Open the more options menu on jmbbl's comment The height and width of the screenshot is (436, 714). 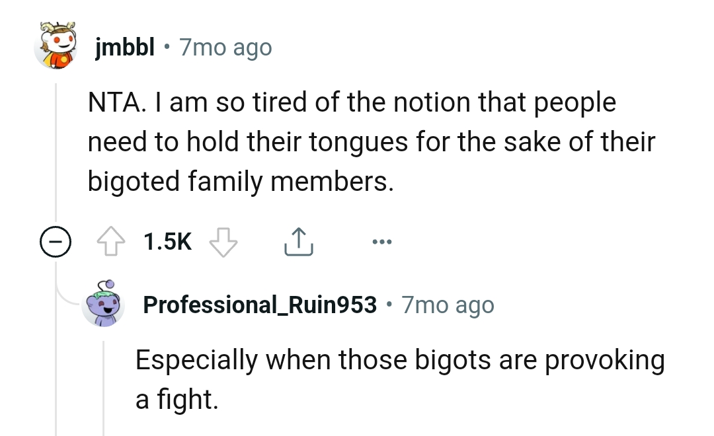(x=381, y=241)
